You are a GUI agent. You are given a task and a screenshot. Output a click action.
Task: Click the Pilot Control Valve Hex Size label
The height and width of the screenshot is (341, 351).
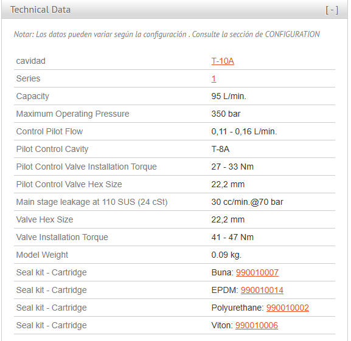tap(69, 184)
